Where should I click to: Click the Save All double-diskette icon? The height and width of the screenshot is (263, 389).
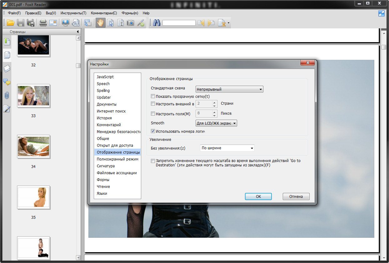pyautogui.click(x=30, y=23)
